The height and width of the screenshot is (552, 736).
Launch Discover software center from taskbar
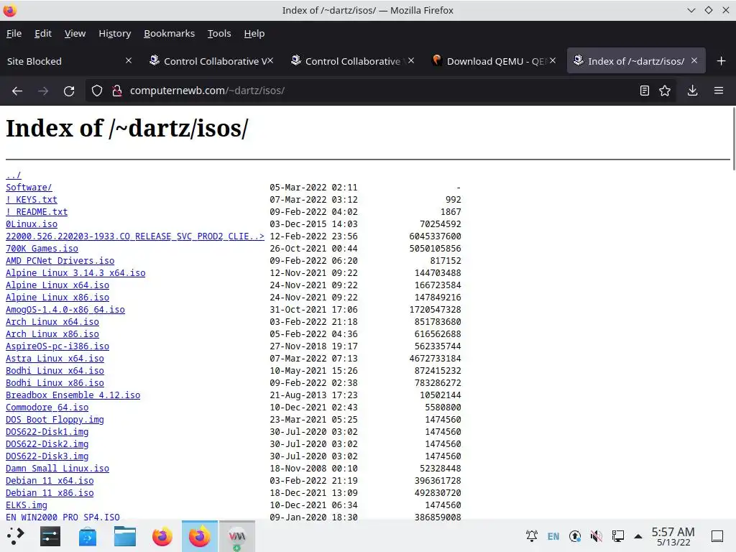[x=87, y=536]
